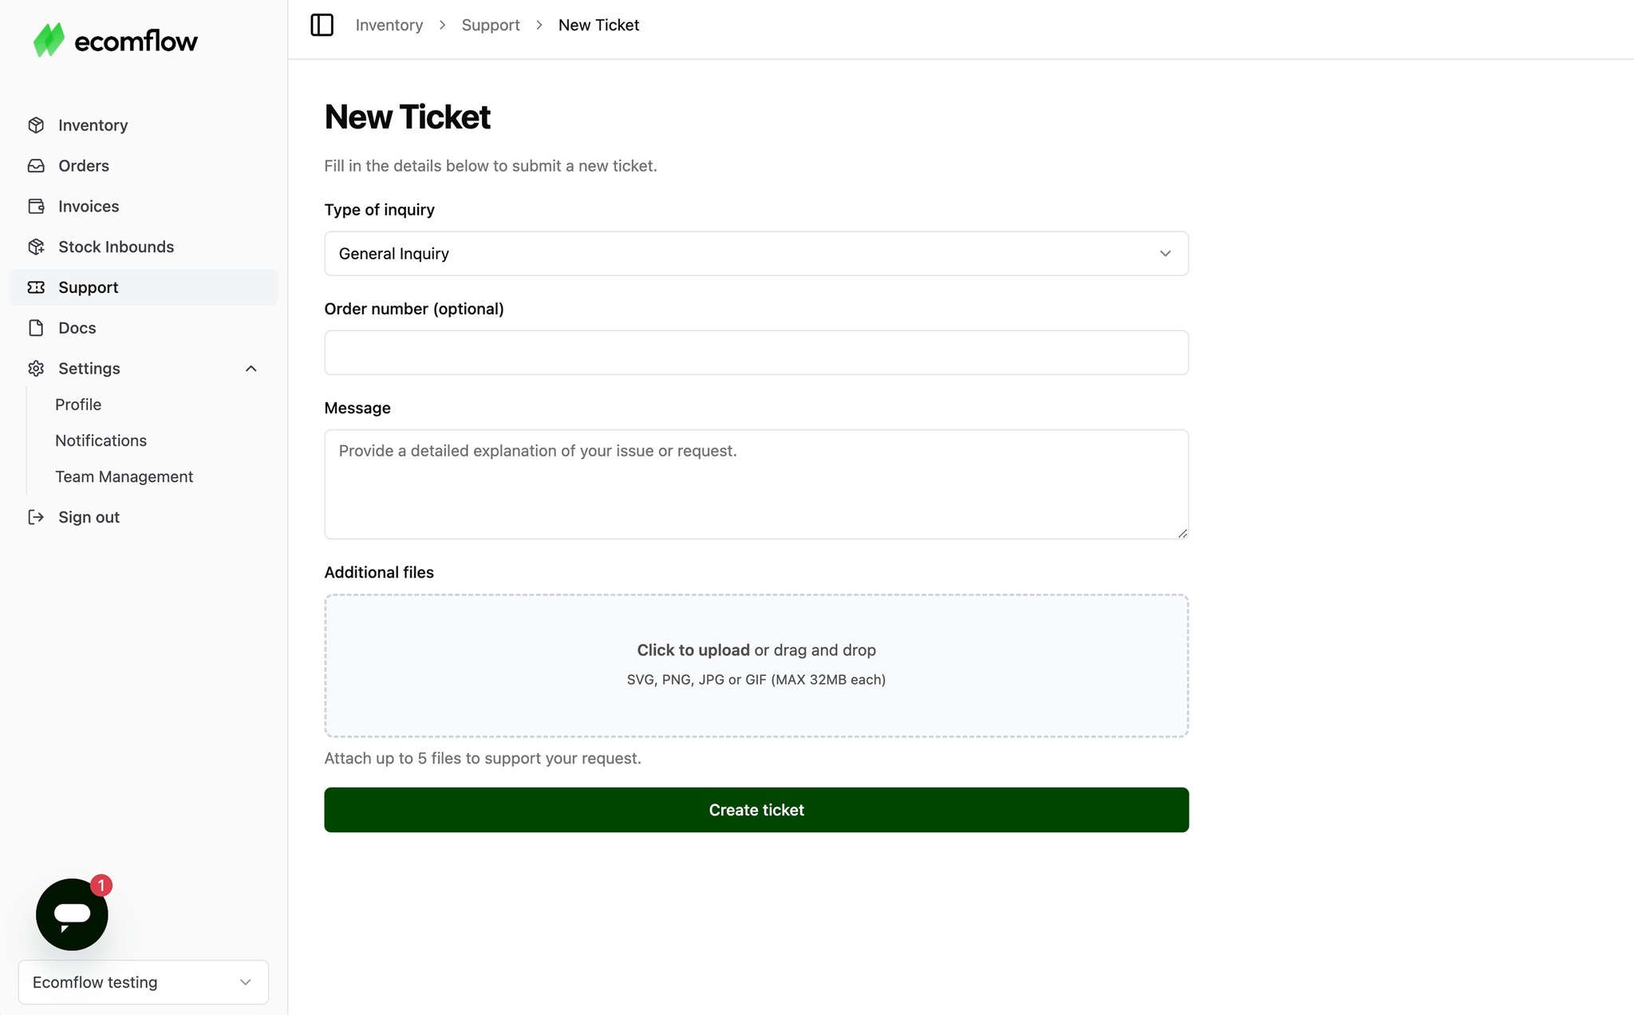Click the ecomflow logo
The width and height of the screenshot is (1634, 1015).
pyautogui.click(x=115, y=41)
